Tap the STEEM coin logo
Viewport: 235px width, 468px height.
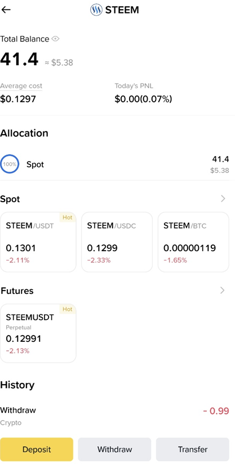(96, 10)
